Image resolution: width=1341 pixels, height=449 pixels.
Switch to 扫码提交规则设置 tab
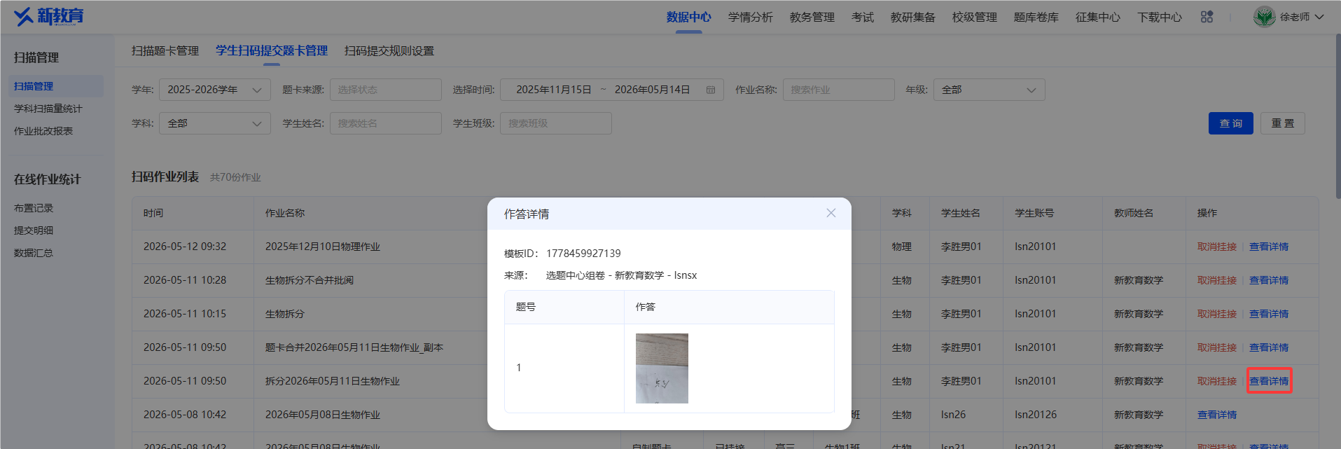pos(389,50)
